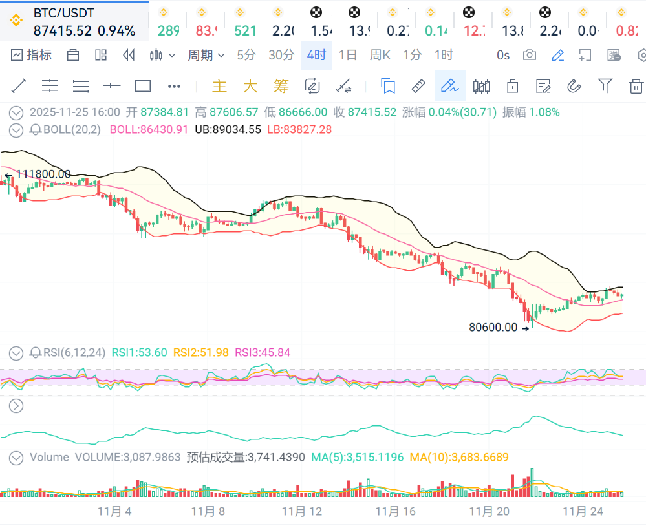Click the 80600.00 low price marker
Image resolution: width=646 pixels, height=528 pixels.
(493, 328)
